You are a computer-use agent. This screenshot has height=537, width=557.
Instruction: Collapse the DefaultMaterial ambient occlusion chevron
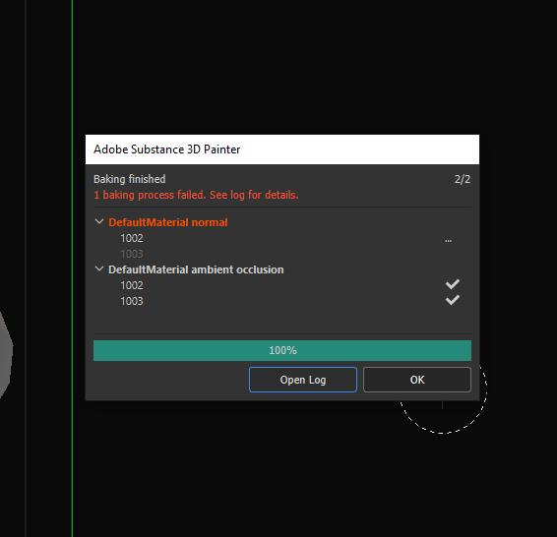[99, 269]
